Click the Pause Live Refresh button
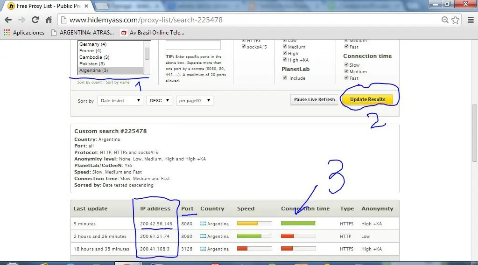Screen dimensions: 478x265 point(314,99)
